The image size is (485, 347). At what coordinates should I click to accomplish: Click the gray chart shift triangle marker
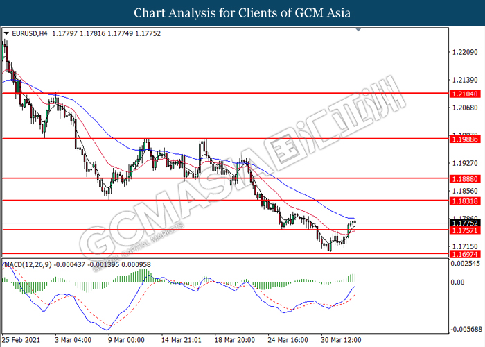(x=358, y=30)
